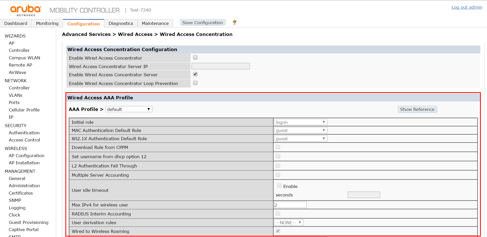Enable Wired Access Concentrator
The image size is (487, 237).
tap(195, 57)
